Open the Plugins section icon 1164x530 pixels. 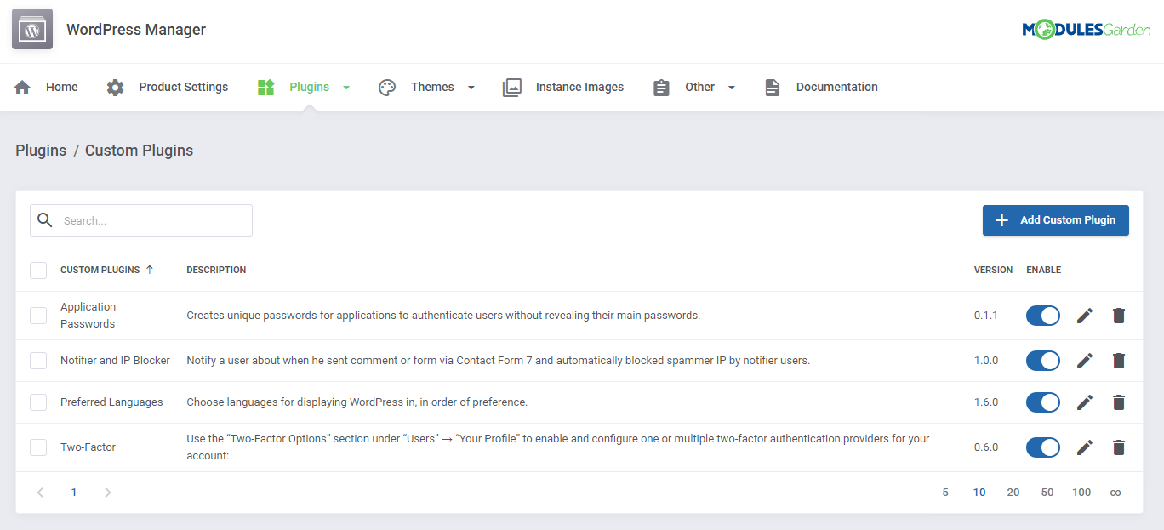tap(265, 86)
